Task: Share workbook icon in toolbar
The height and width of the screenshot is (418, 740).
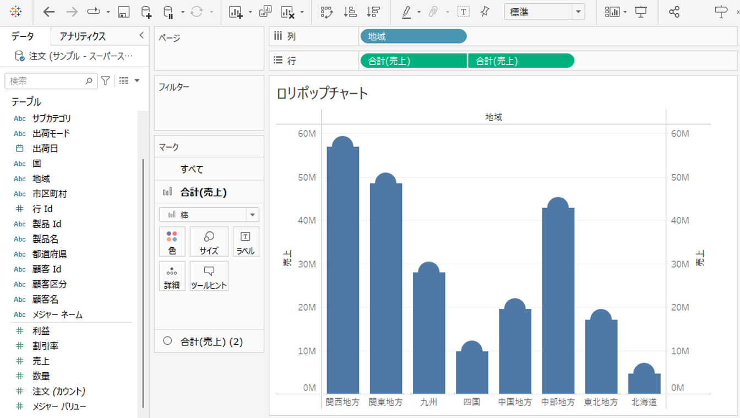Action: (x=674, y=12)
